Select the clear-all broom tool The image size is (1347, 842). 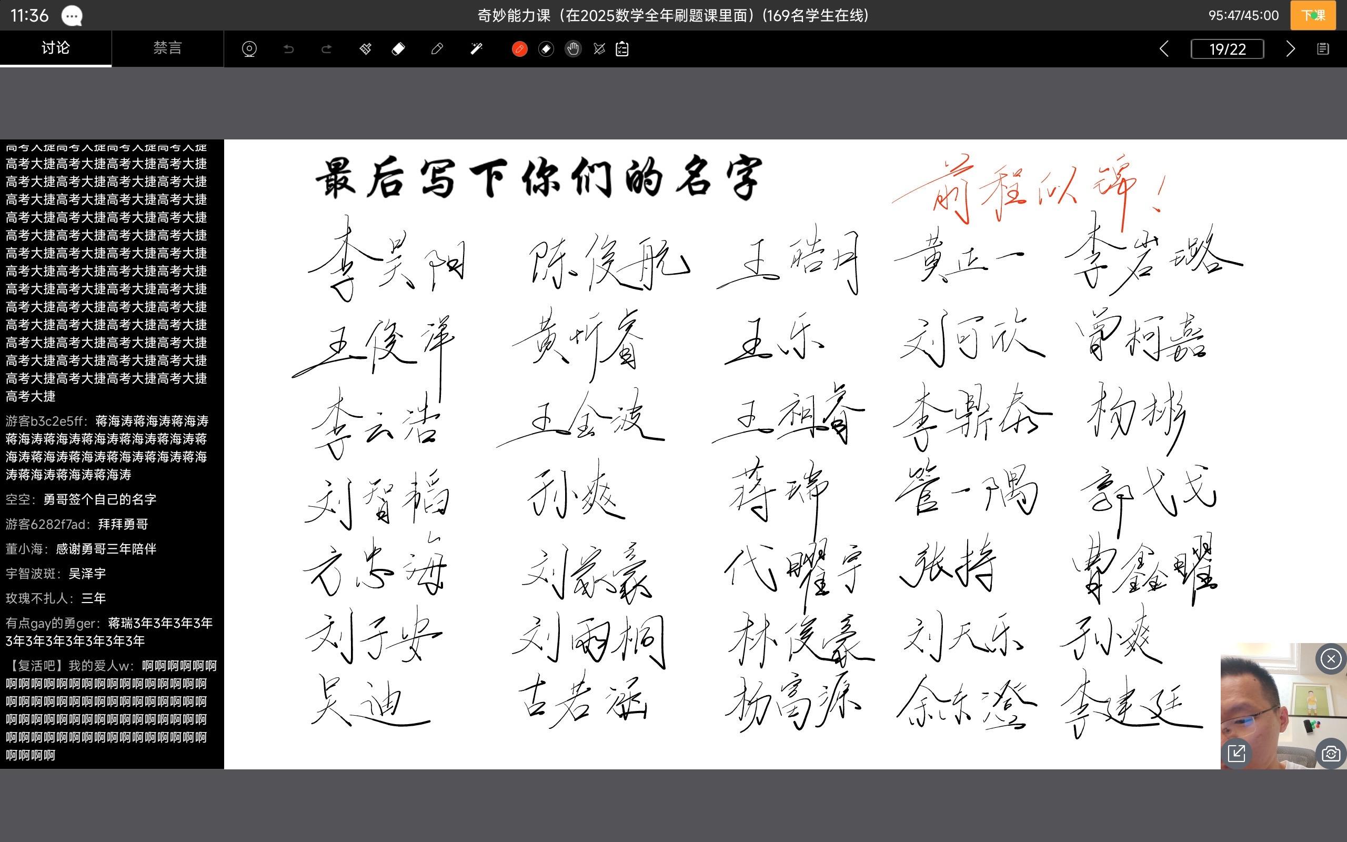[x=365, y=49]
